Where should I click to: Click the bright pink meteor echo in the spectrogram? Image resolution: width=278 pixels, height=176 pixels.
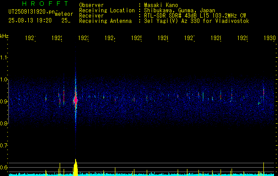click(76, 100)
